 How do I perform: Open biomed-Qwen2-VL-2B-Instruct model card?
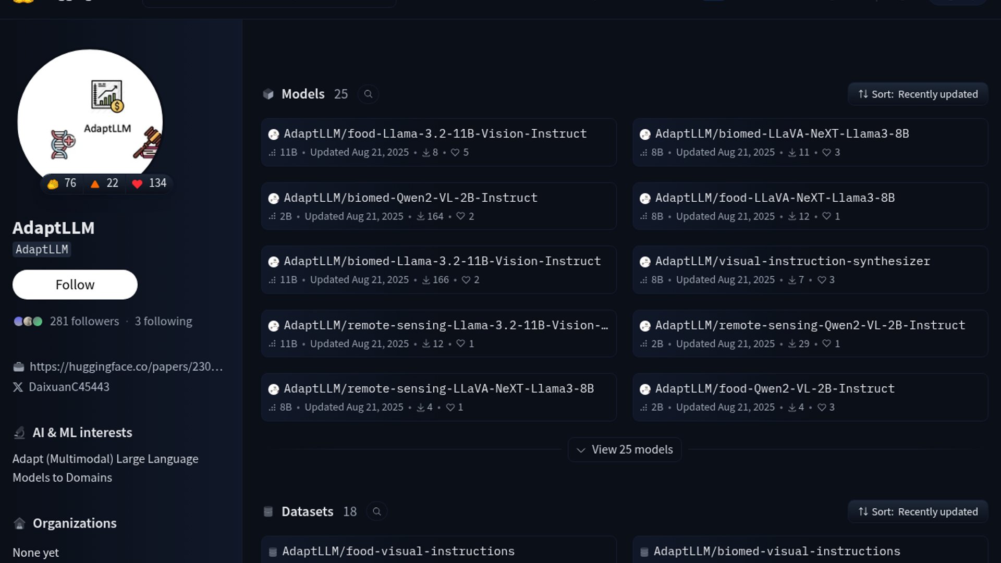[410, 198]
